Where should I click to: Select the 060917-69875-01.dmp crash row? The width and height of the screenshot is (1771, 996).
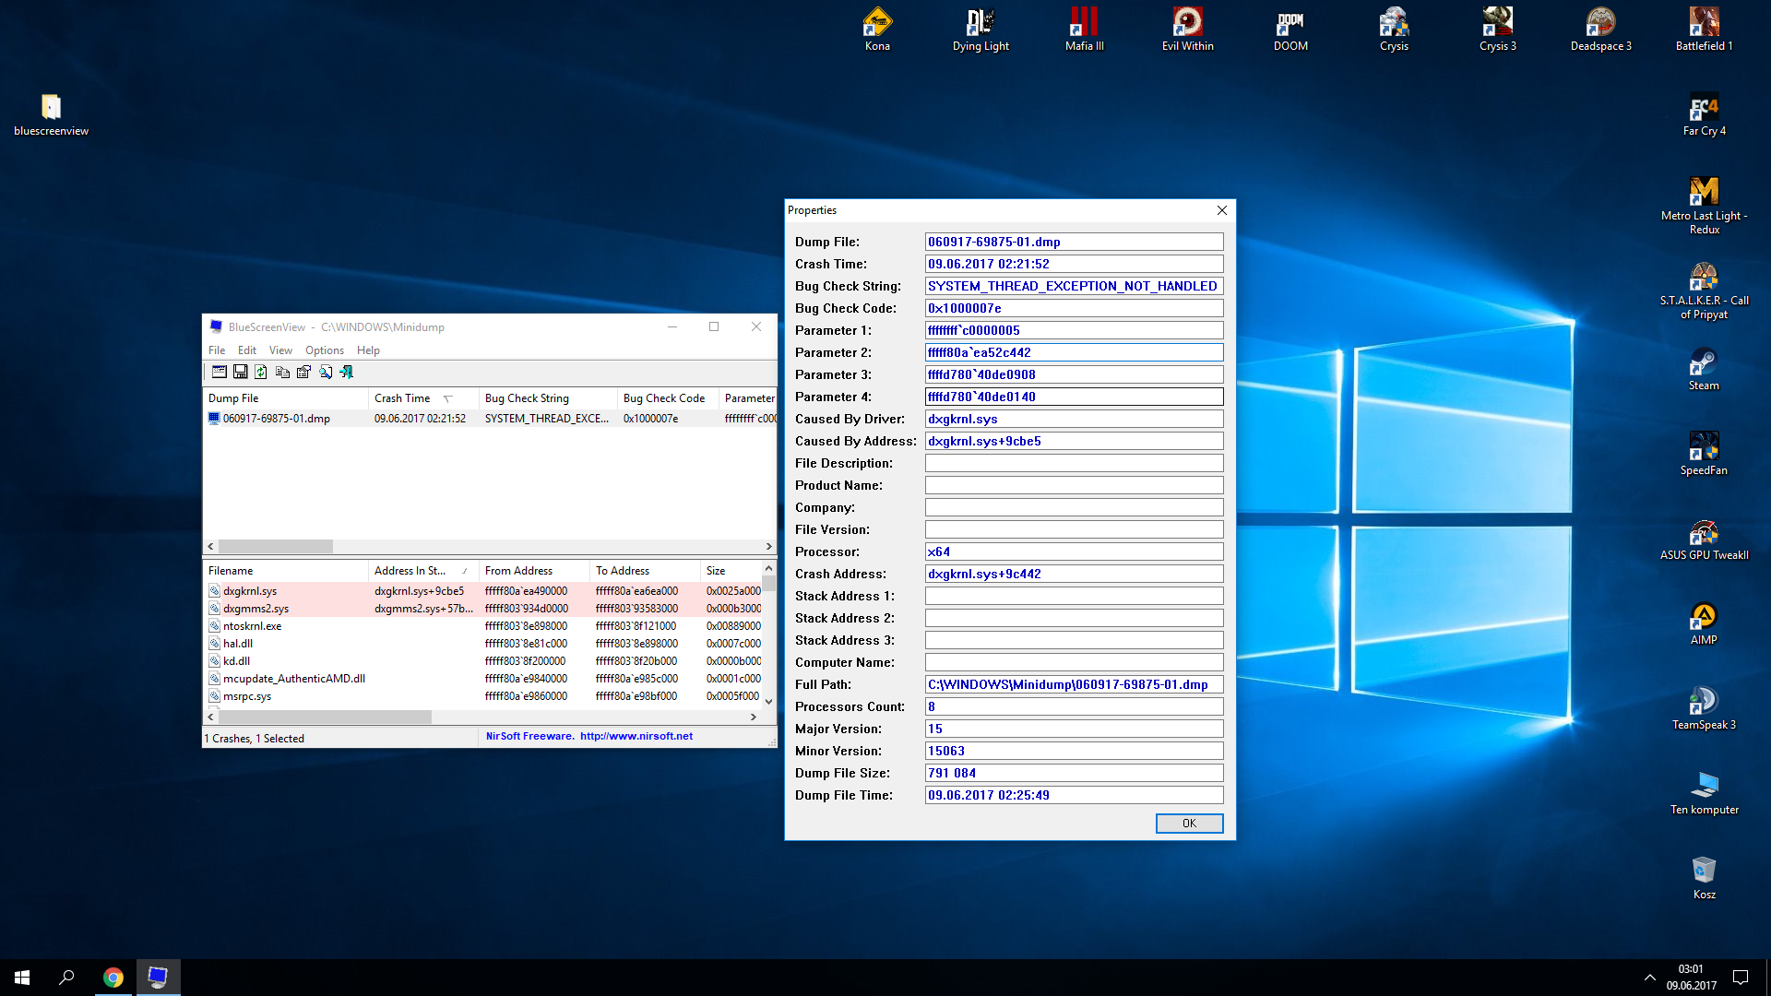point(490,419)
